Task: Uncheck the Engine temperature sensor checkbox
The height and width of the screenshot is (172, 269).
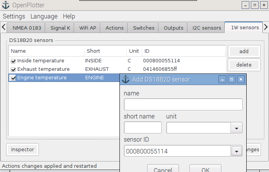Action: pyautogui.click(x=13, y=78)
